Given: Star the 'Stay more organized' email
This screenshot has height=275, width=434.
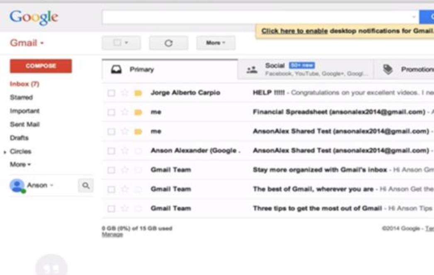Looking at the screenshot, I should tap(125, 170).
